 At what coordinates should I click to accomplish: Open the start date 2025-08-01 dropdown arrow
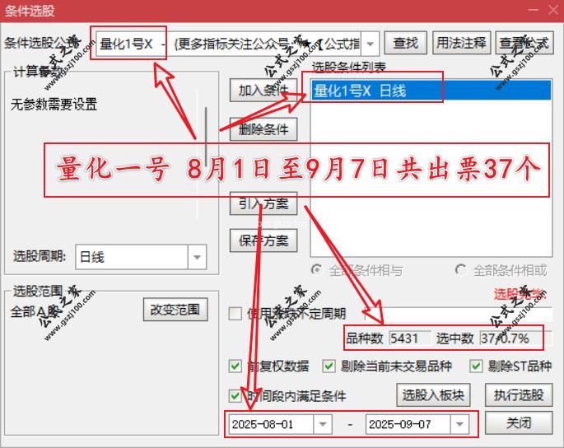click(323, 424)
